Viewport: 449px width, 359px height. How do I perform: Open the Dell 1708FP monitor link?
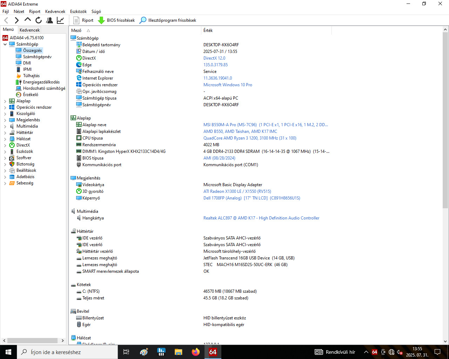tap(252, 198)
